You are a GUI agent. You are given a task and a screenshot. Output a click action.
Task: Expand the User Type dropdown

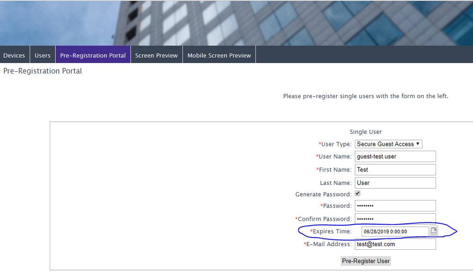click(388, 144)
